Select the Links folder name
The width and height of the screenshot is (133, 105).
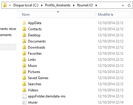click(x=32, y=60)
